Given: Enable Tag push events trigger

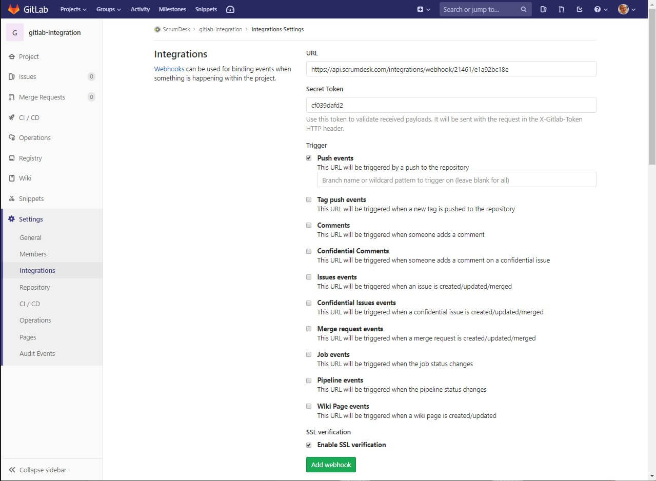Looking at the screenshot, I should coord(309,199).
